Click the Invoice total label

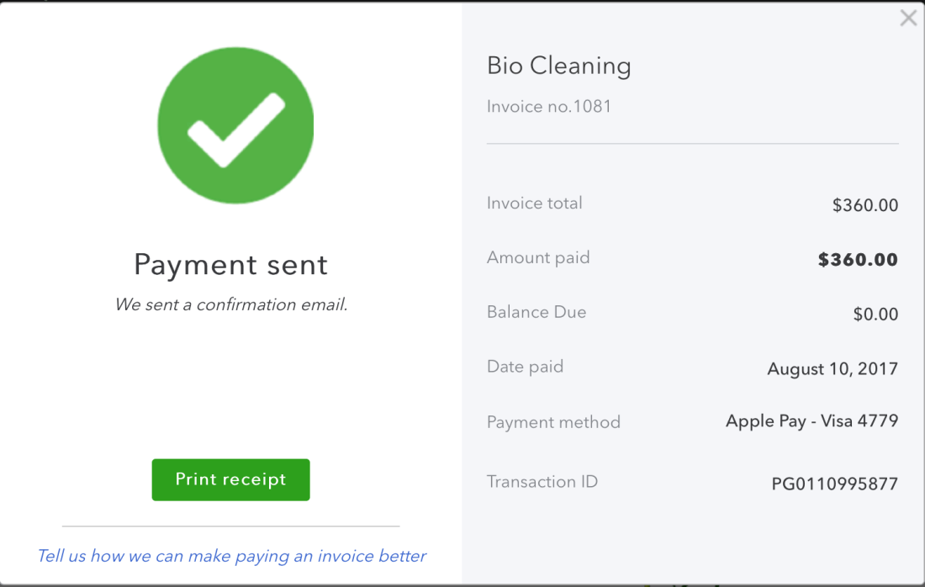(x=535, y=203)
